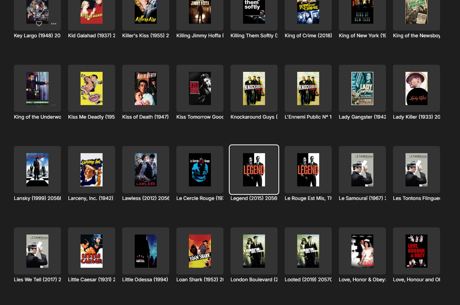The image size is (460, 305).
Task: Open the Little Caesar (1931) poster
Action: 91,251
